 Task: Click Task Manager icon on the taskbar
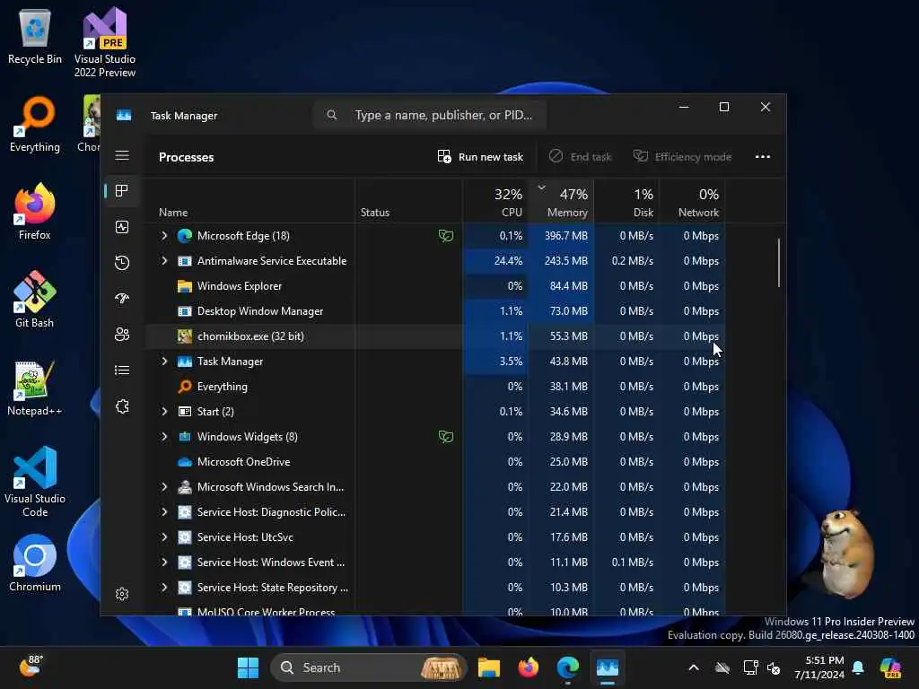(x=608, y=667)
